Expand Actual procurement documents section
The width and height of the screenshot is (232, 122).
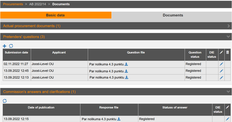[x=228, y=26]
